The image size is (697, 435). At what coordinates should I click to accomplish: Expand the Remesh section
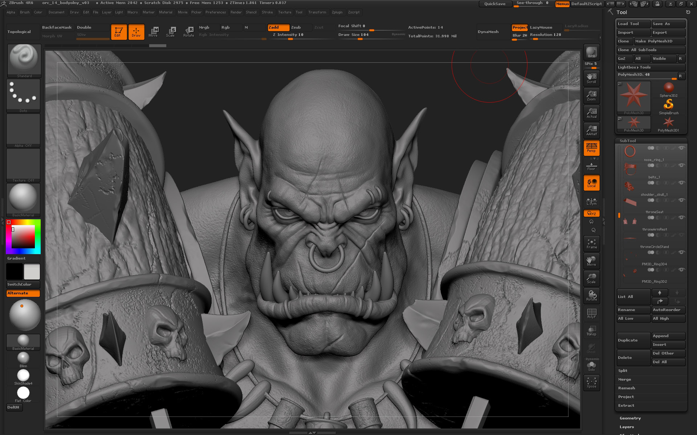[x=627, y=388]
